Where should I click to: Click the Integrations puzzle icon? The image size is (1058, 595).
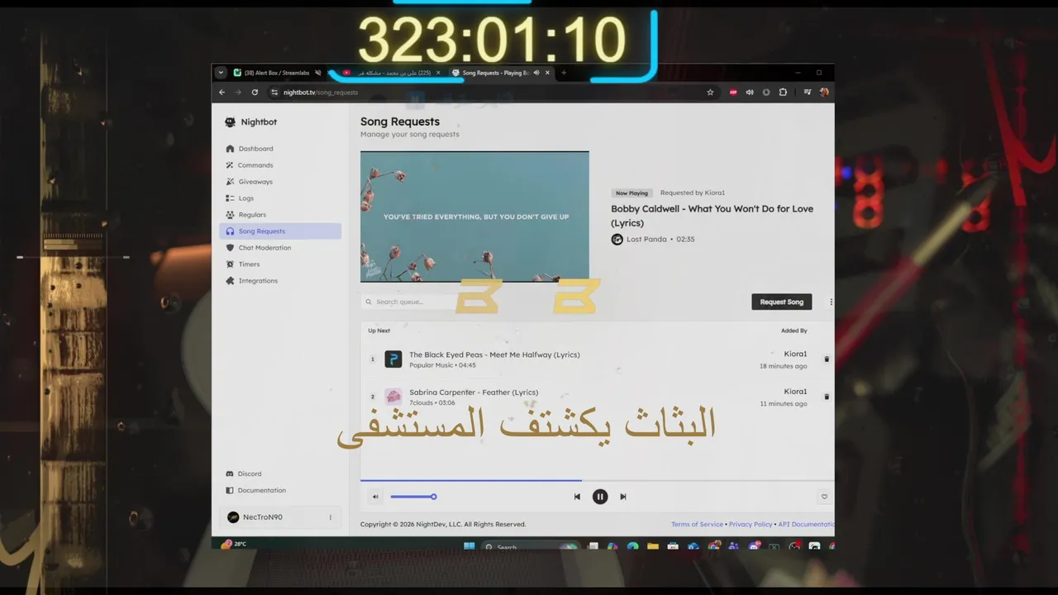pos(230,281)
